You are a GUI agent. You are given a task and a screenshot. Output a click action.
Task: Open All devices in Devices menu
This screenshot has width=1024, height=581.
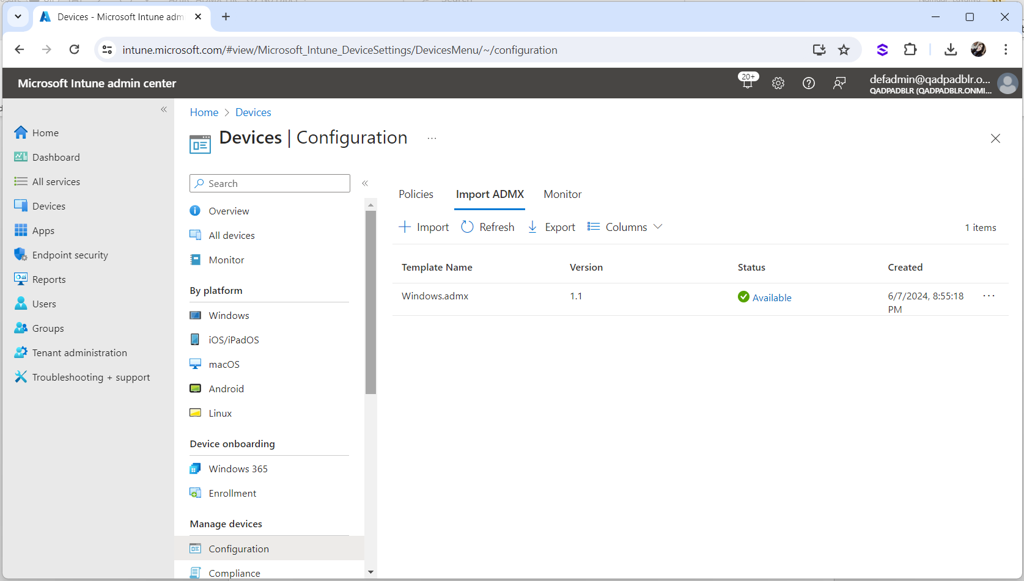tap(222, 235)
